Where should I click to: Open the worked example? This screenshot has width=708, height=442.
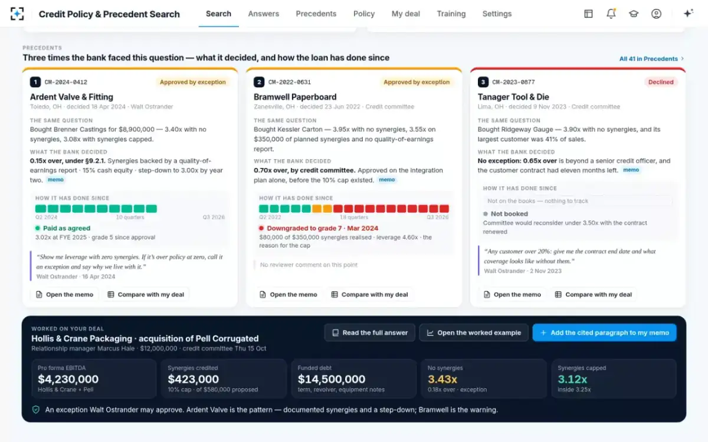(474, 332)
